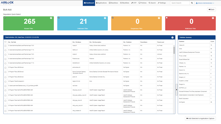This screenshot has width=221, height=124.
Task: Click the VideoLAN publisher row
Action: 197,45
